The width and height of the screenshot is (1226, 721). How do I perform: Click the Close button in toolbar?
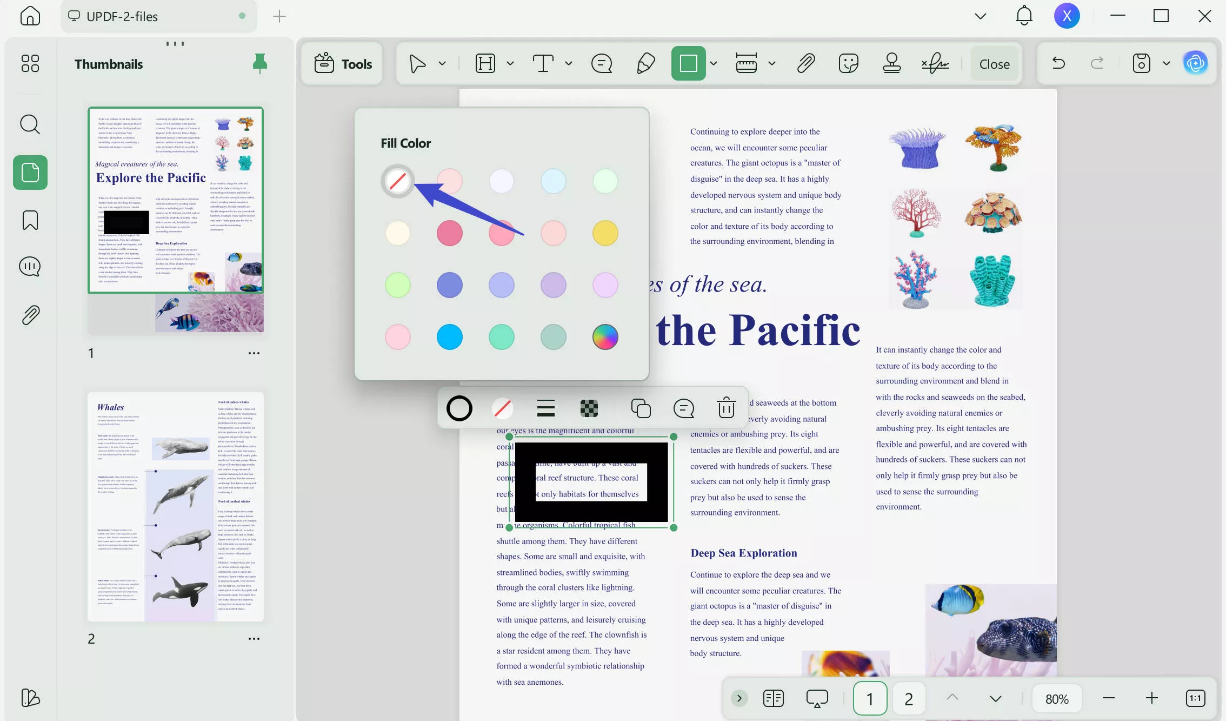coord(994,64)
